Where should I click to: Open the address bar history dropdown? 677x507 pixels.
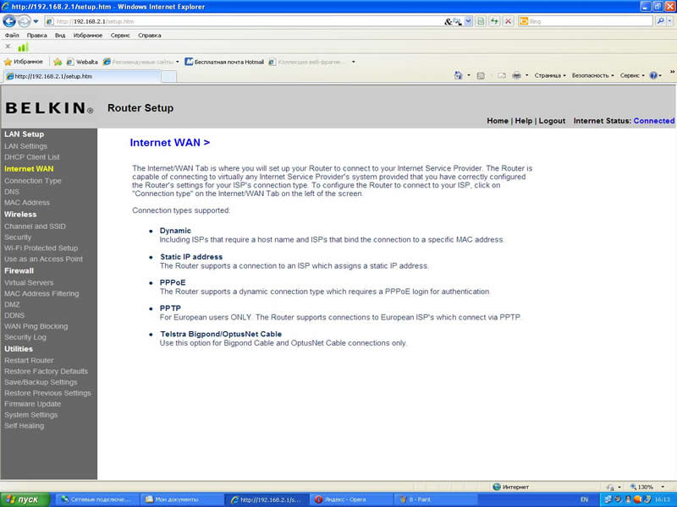469,20
